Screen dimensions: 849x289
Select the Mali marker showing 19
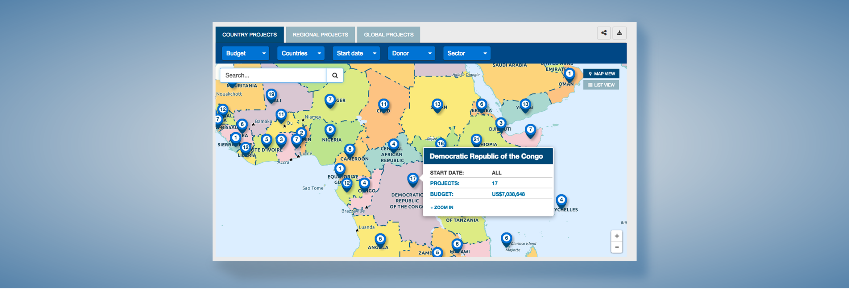click(271, 96)
